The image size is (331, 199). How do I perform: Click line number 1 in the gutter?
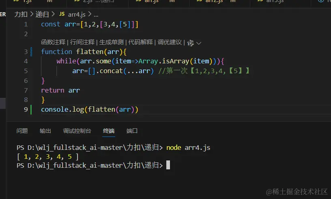point(26,24)
